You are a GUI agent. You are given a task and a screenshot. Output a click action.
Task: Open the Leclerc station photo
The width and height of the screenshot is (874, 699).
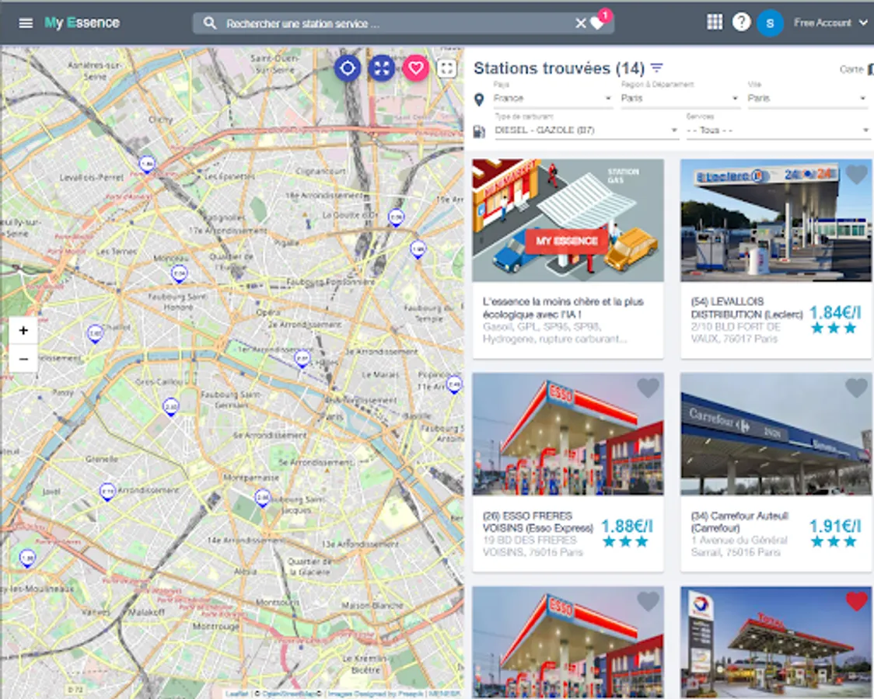pyautogui.click(x=776, y=221)
